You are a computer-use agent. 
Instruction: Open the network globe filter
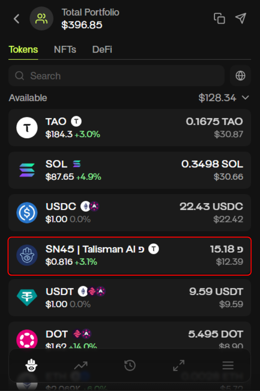point(240,76)
